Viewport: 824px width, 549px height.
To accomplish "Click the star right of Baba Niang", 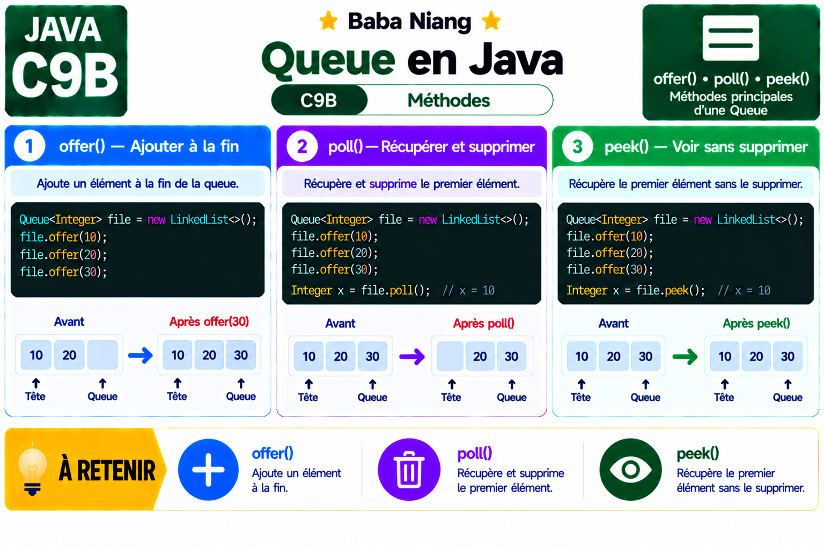I will pyautogui.click(x=491, y=21).
